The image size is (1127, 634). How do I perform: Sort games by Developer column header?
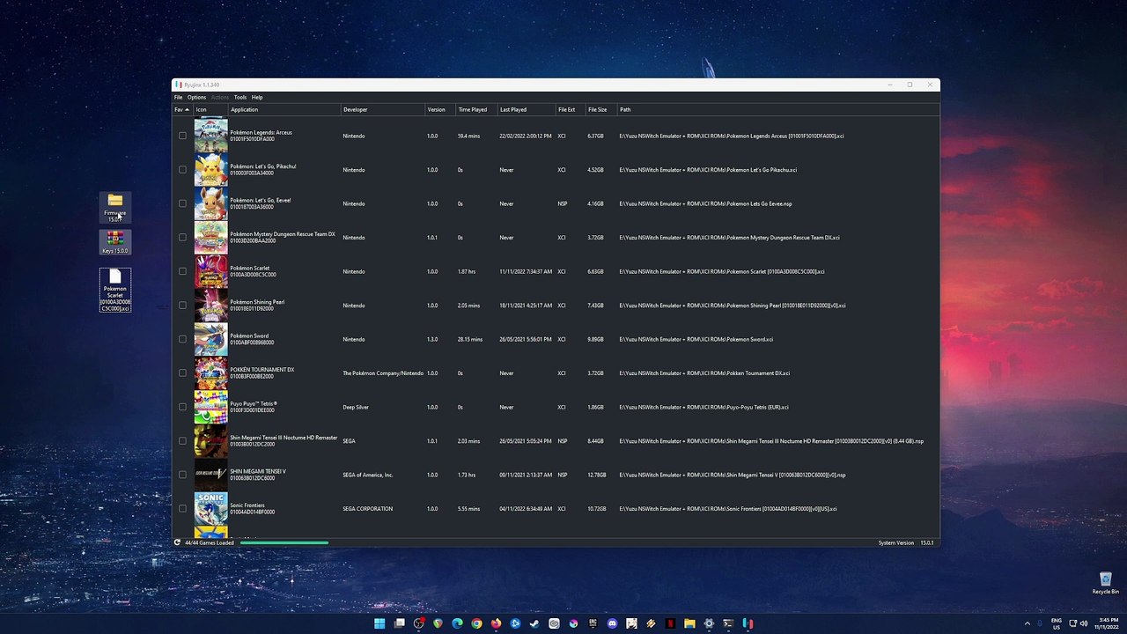[x=383, y=109]
